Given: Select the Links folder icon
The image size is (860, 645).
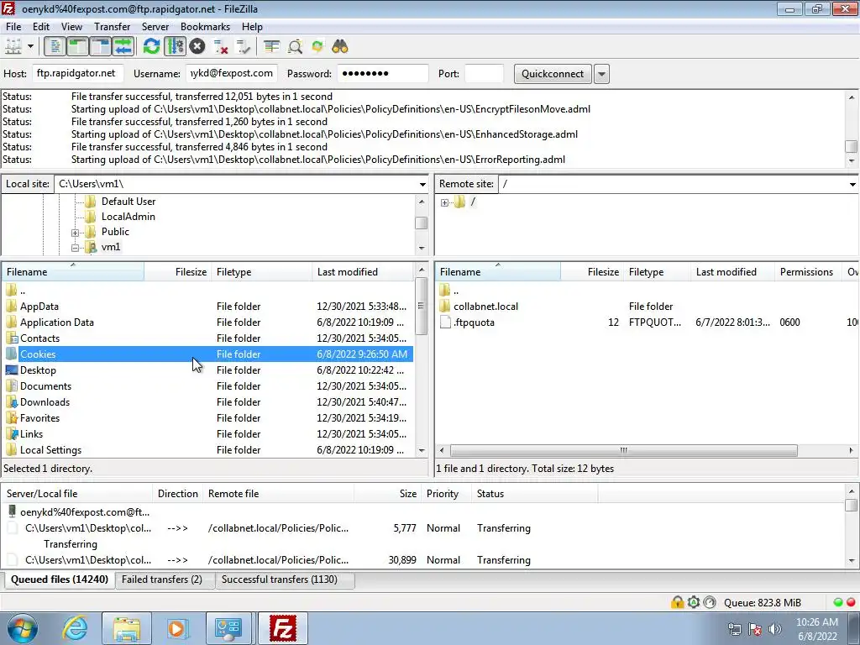Looking at the screenshot, I should pos(12,434).
